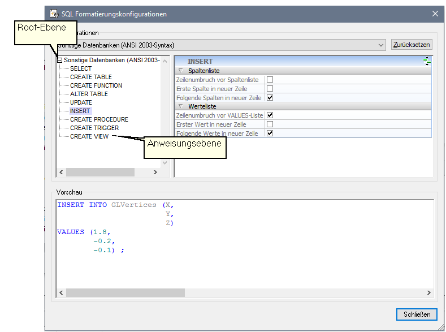Image resolution: width=446 pixels, height=332 pixels.
Task: Click the expand/collapse all icon in INSERT header
Action: (x=426, y=61)
